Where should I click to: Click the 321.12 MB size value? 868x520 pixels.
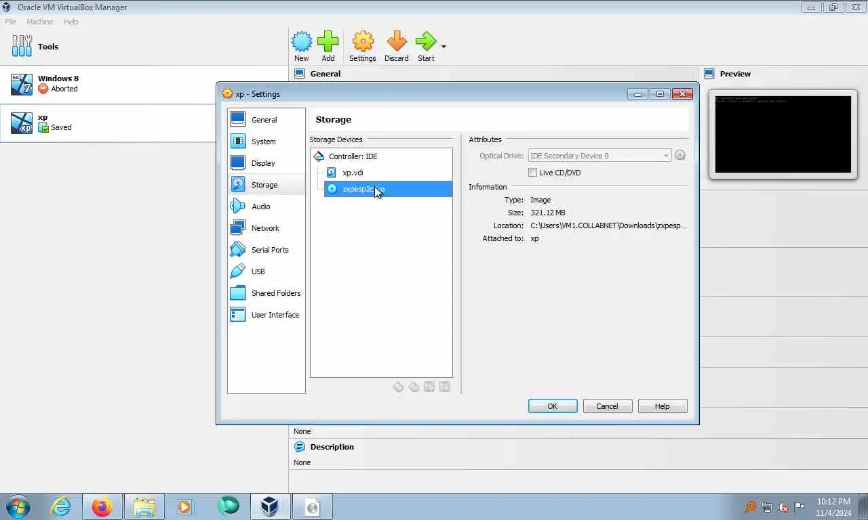coord(548,213)
